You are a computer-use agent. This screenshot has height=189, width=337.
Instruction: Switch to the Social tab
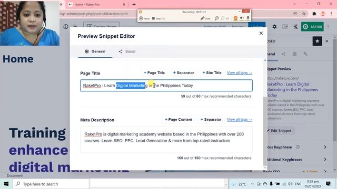click(127, 51)
